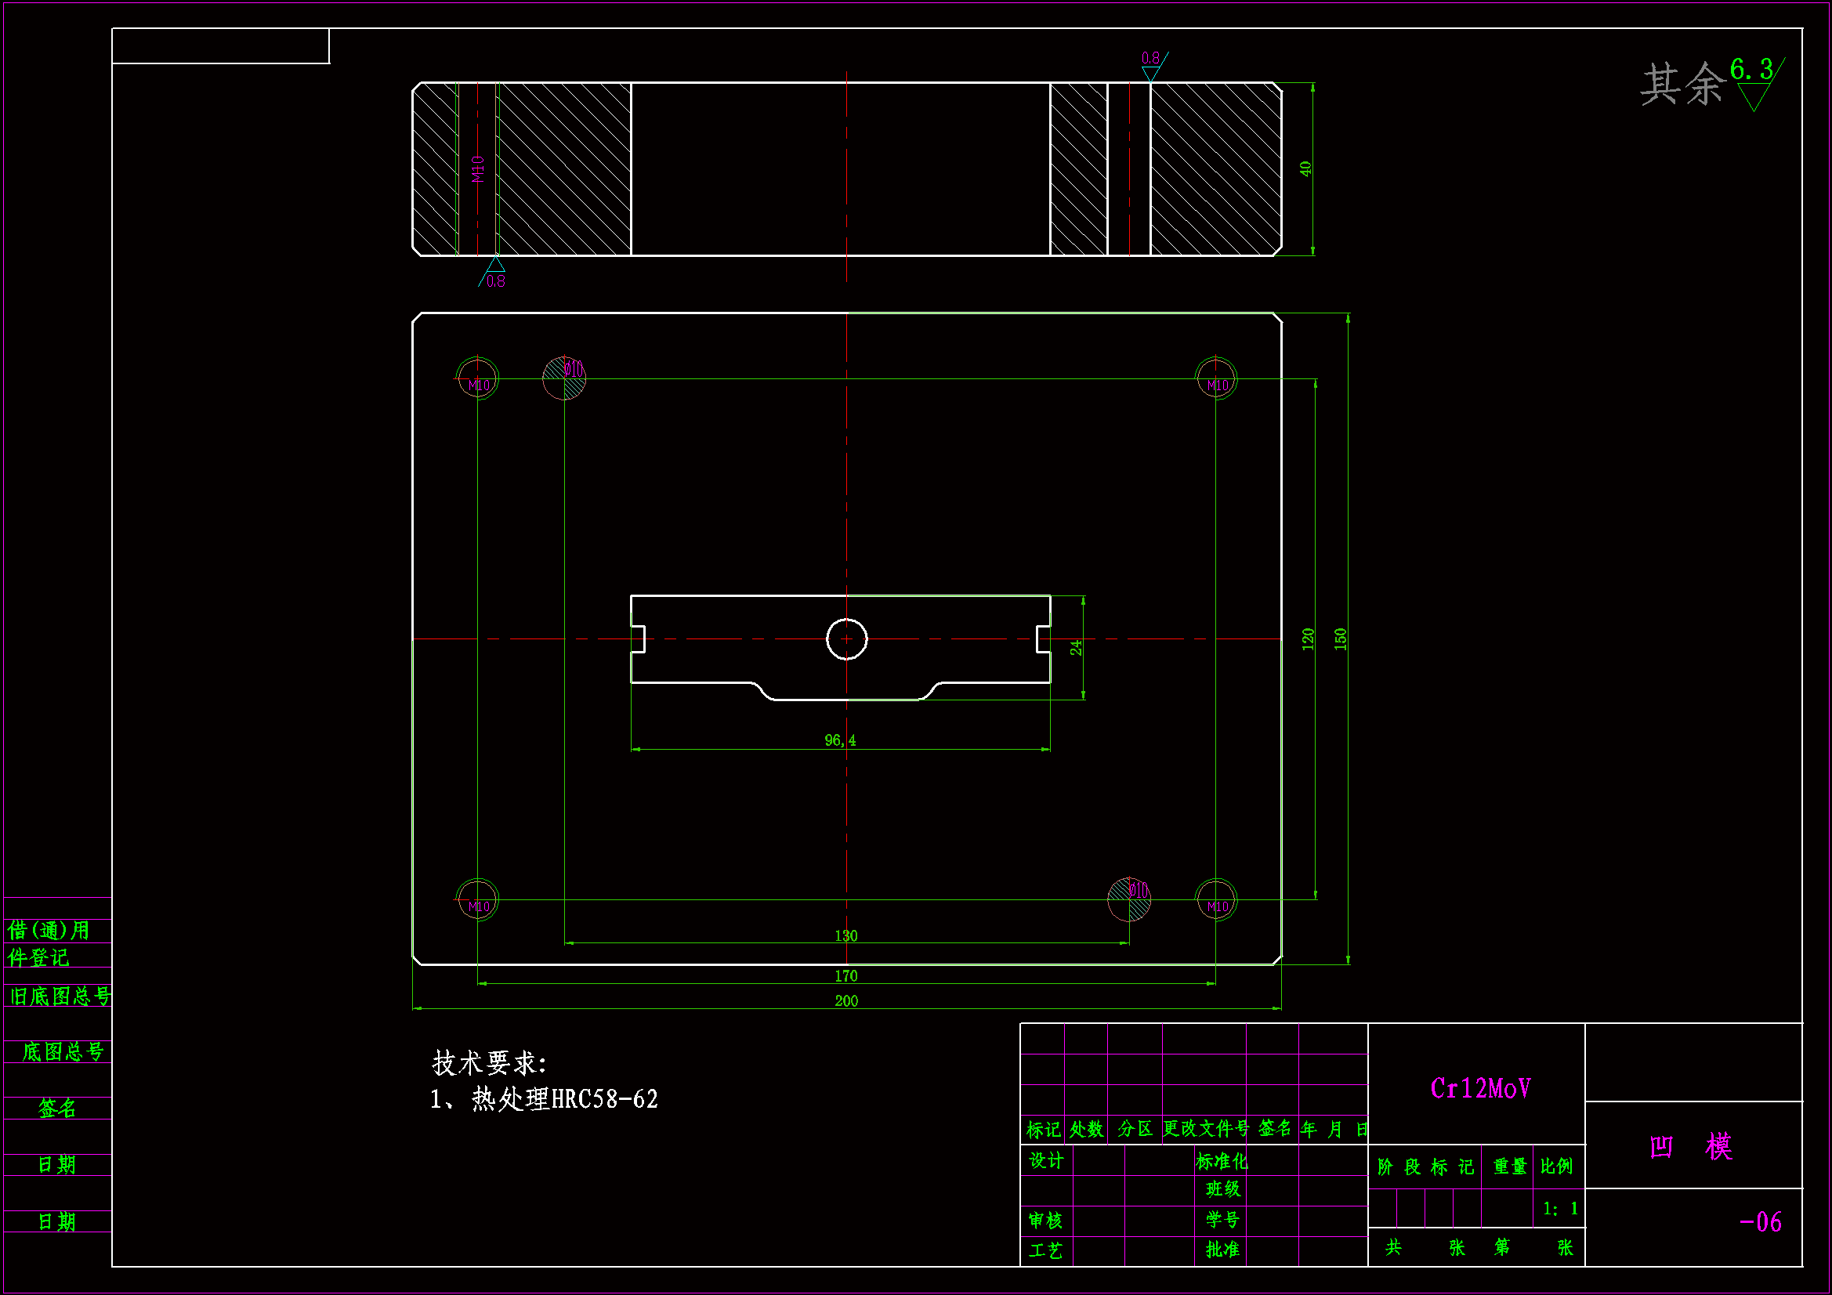The height and width of the screenshot is (1295, 1832).
Task: Click the 凹模 part name in the title block
Action: pyautogui.click(x=1692, y=1147)
